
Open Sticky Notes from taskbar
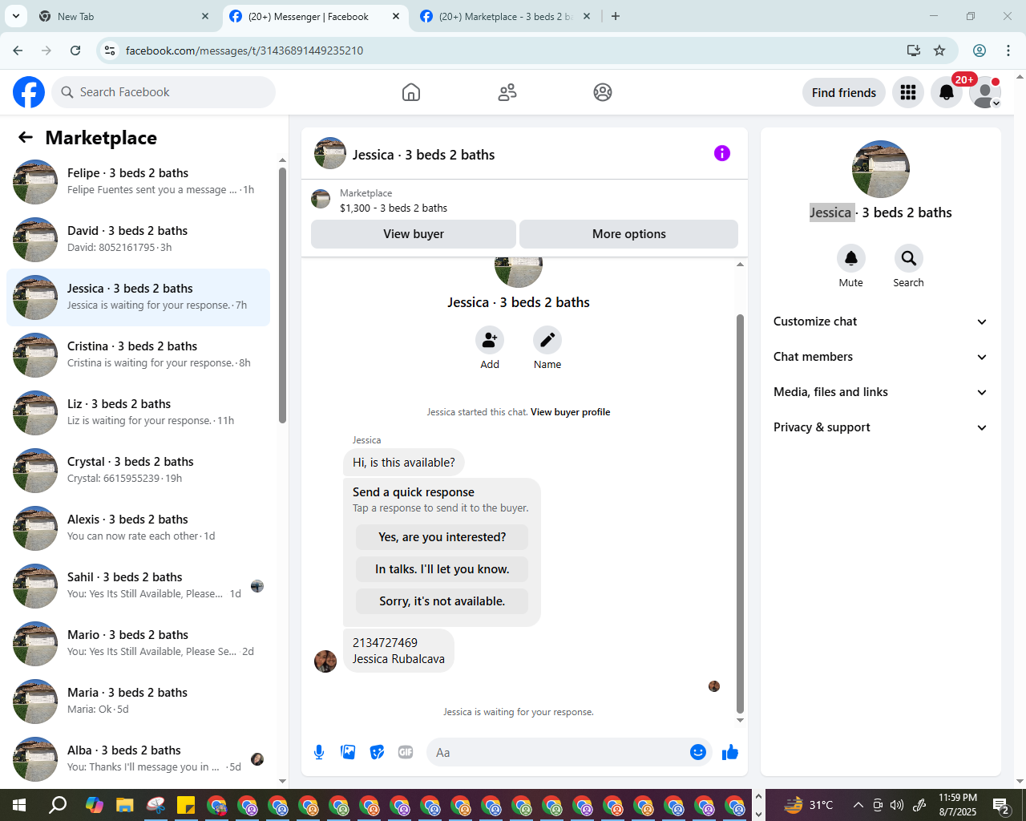[x=185, y=805]
